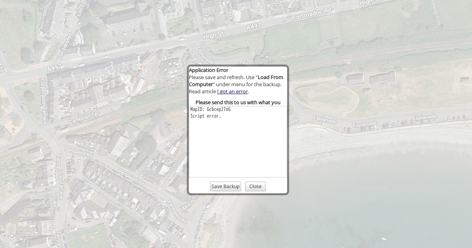
Task: Click the "Tanygrisiau Terrace" street label
Action: click(60, 177)
